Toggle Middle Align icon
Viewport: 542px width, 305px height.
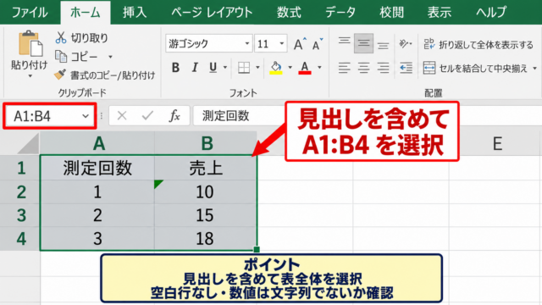click(x=363, y=43)
